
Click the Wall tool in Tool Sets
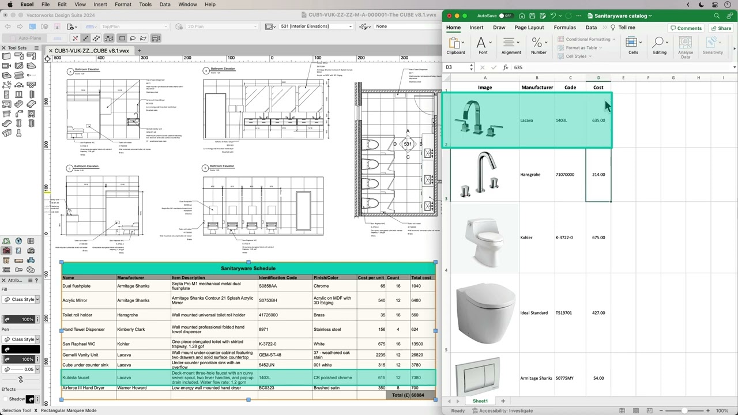click(x=6, y=56)
